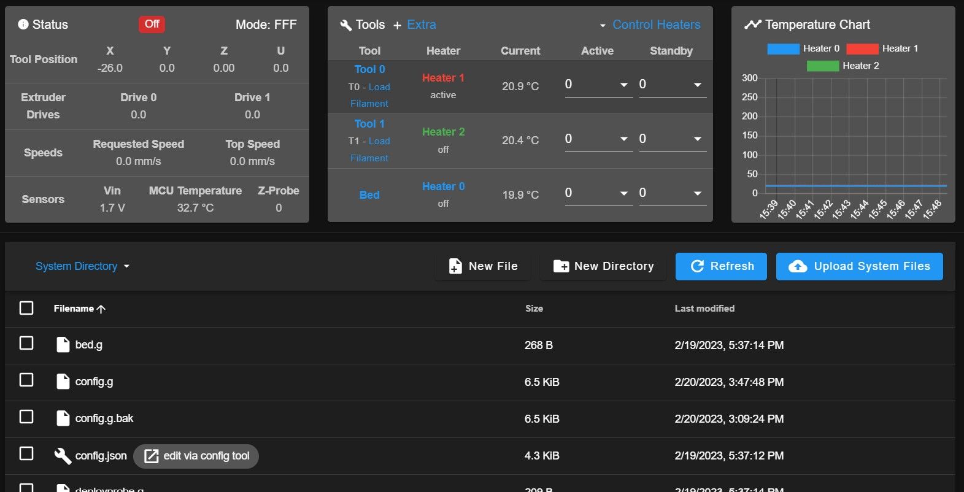Click the Refresh button
The image size is (964, 492).
[x=721, y=266]
